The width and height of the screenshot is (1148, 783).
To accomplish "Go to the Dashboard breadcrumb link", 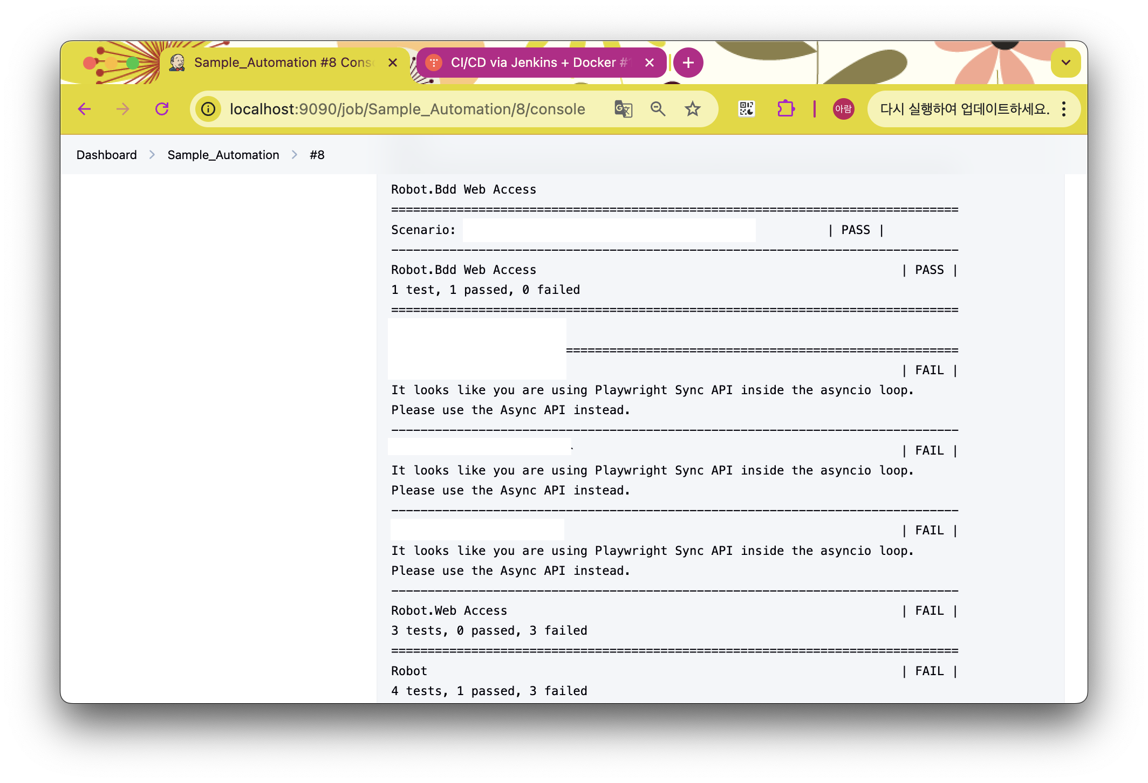I will click(x=106, y=155).
